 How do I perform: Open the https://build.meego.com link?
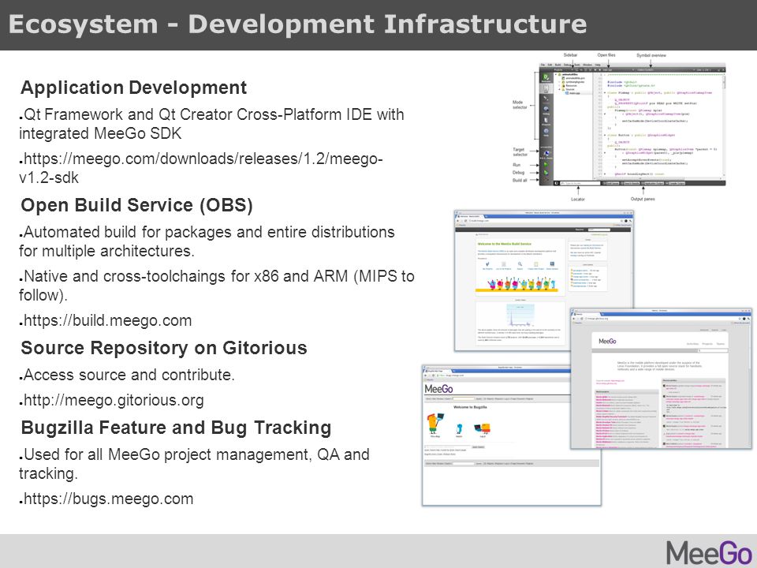(x=108, y=320)
